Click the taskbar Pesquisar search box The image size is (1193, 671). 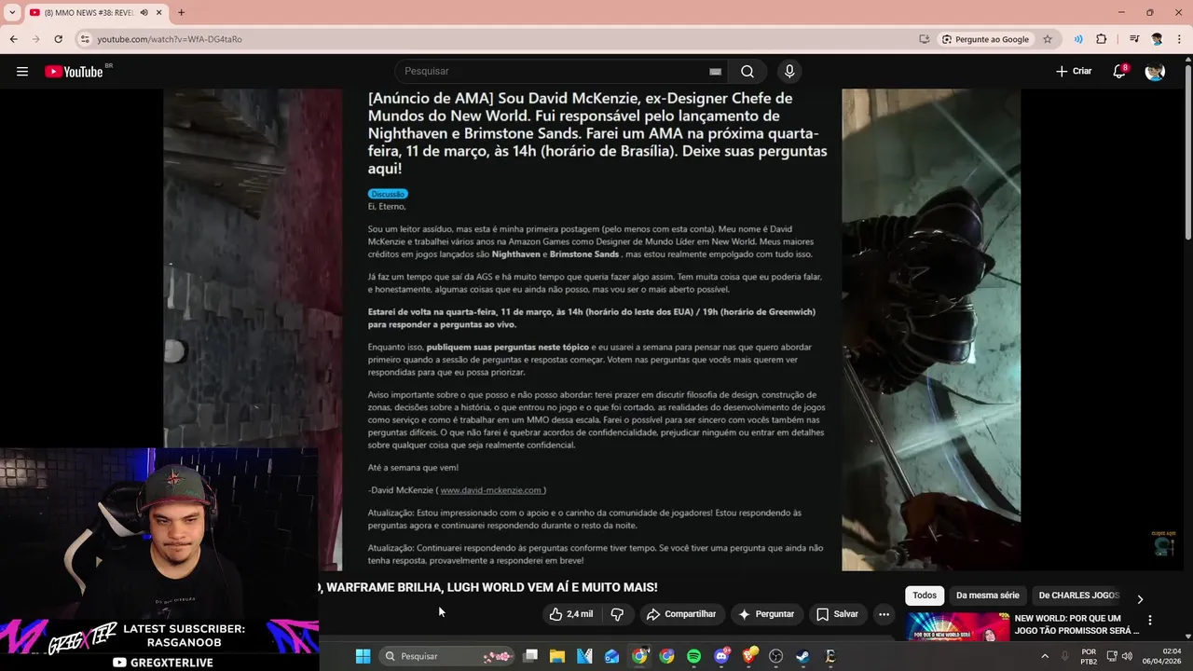tap(447, 656)
